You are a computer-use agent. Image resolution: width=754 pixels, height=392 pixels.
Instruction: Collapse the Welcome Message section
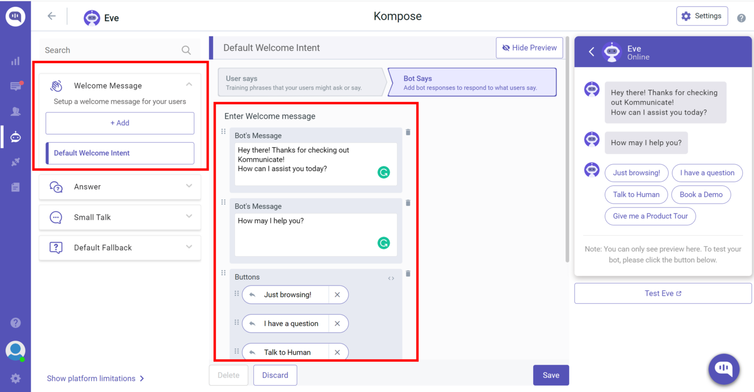tap(189, 84)
